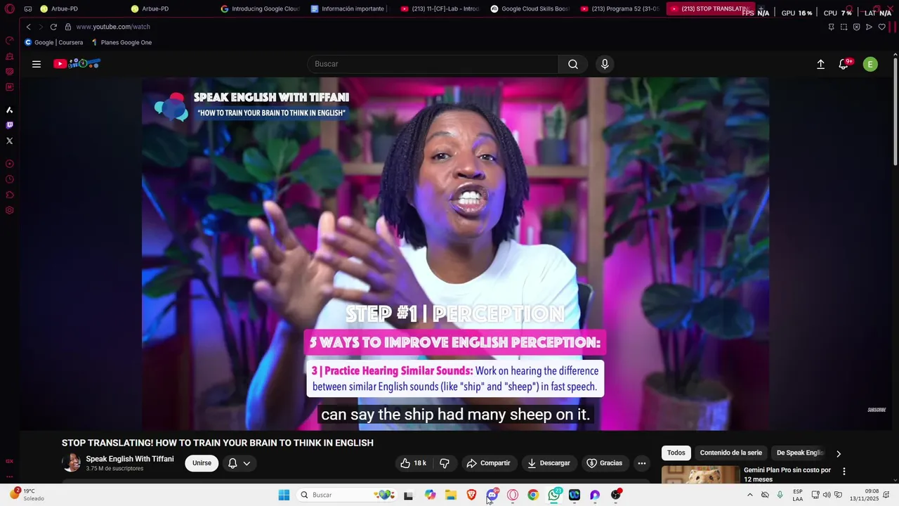Click the Descargar button
Screen dimensions: 899x506
click(549, 463)
